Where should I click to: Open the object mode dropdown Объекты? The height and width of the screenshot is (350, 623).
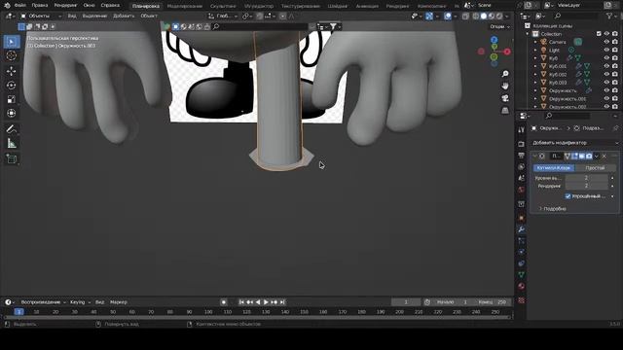41,17
